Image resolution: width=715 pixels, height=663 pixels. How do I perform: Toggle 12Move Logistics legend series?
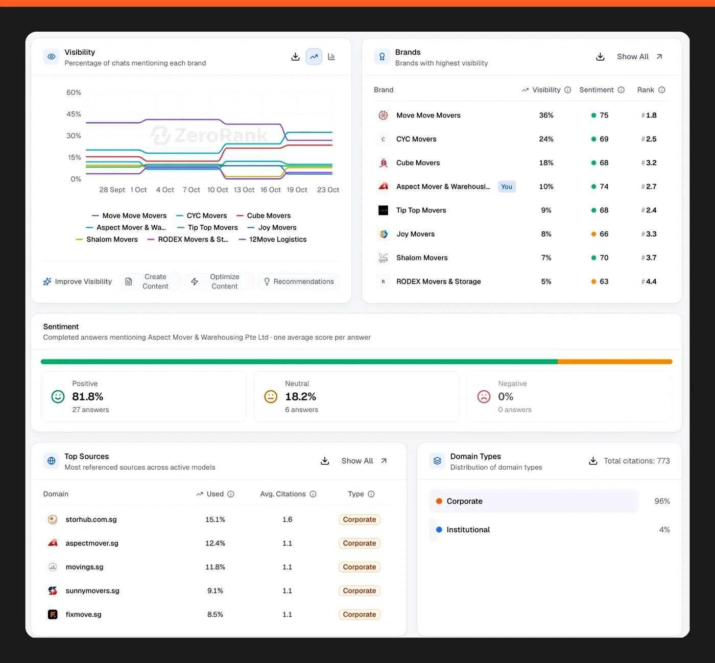pos(273,240)
